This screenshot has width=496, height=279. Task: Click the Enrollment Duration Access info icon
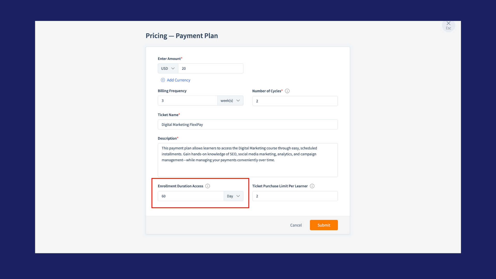click(208, 186)
